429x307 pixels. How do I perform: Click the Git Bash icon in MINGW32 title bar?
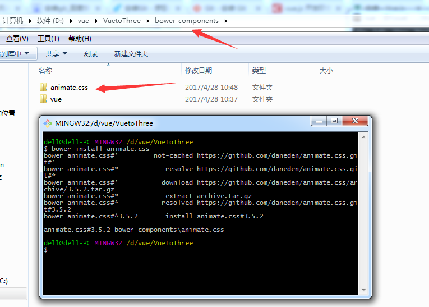[48, 123]
